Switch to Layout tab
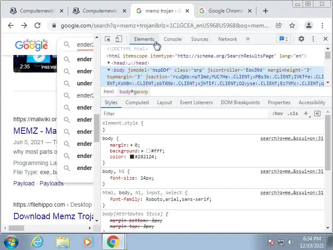 pyautogui.click(x=164, y=102)
